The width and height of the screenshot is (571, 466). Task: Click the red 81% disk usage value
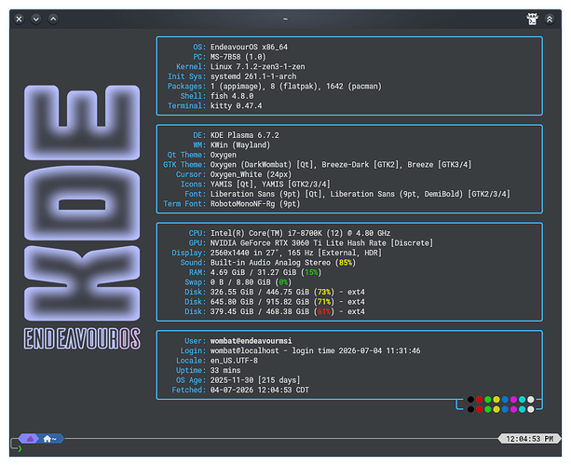tap(324, 311)
